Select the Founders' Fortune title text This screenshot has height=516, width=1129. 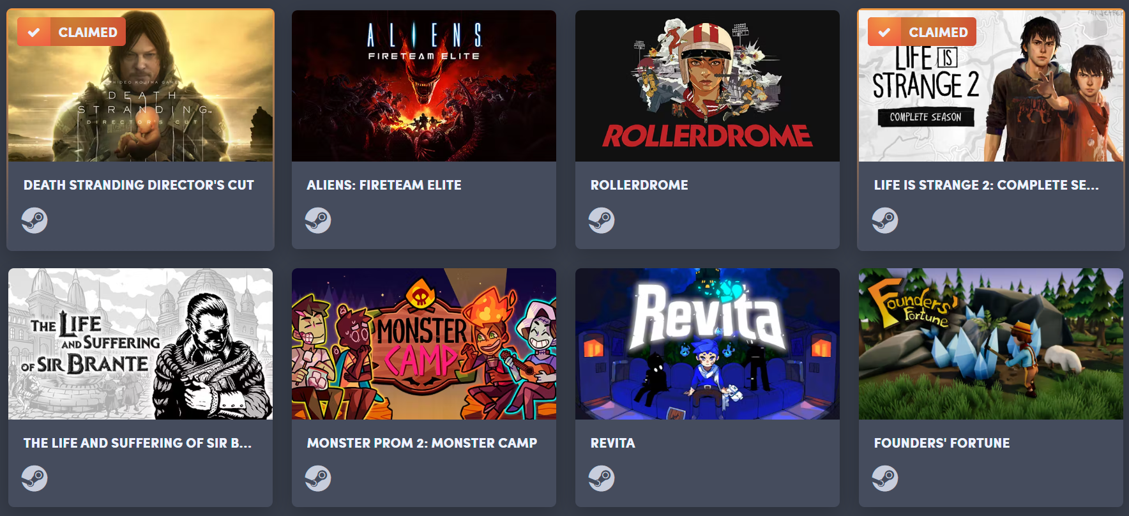[942, 443]
